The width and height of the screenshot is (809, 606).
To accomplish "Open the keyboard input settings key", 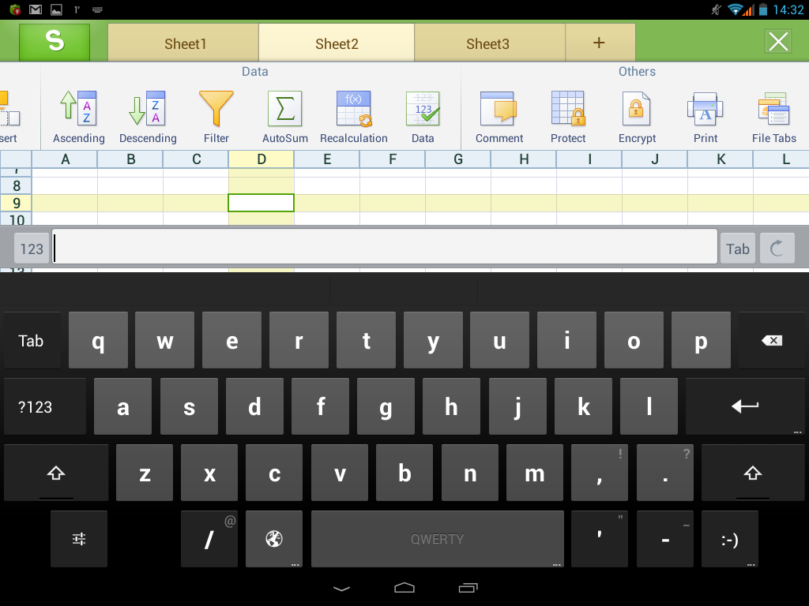I will click(79, 540).
